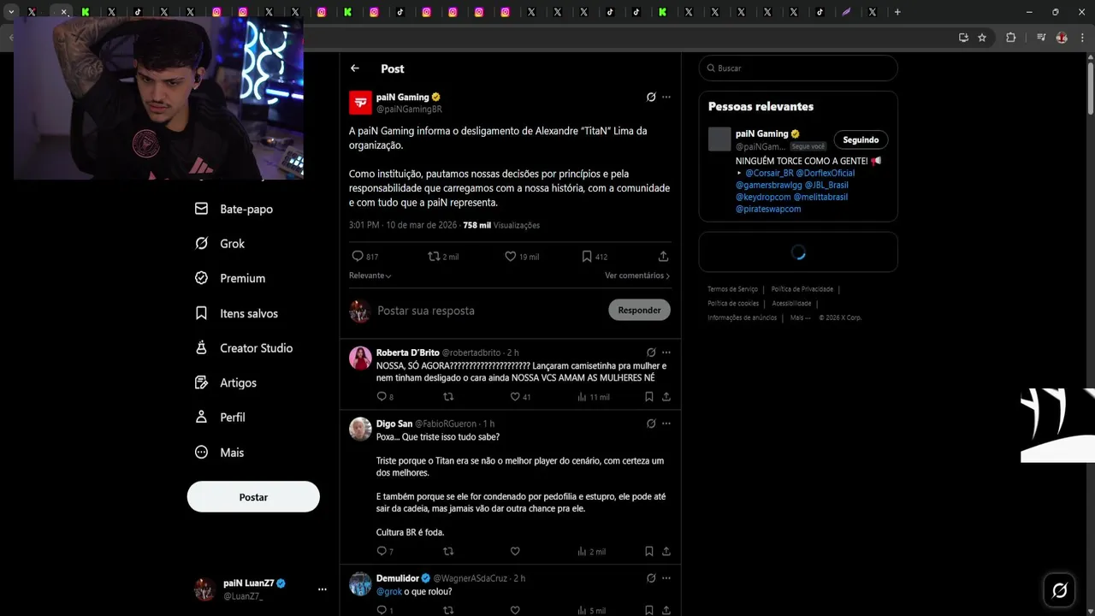
Task: Repost the main post with 2 mil
Action: coord(434,256)
